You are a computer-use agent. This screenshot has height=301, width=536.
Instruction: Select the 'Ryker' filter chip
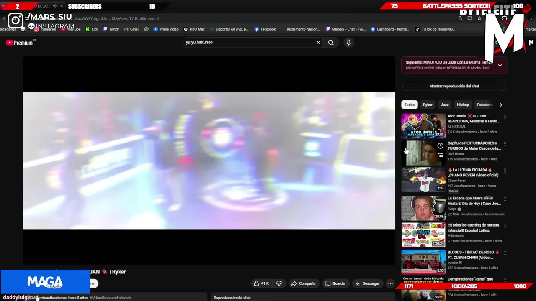point(428,105)
